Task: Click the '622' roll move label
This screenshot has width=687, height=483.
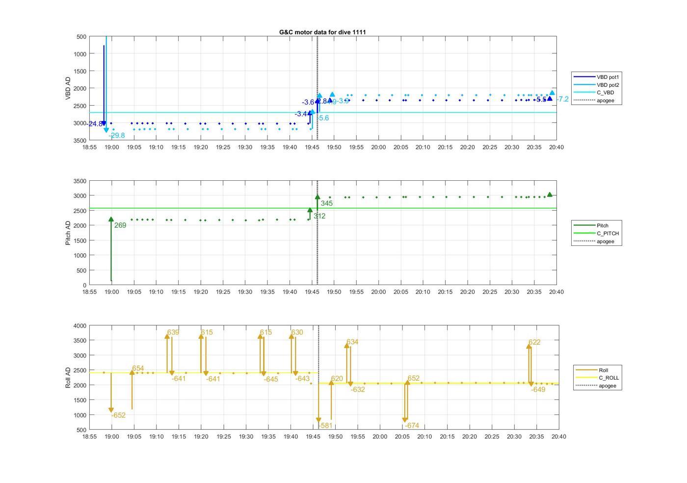Action: coord(534,342)
